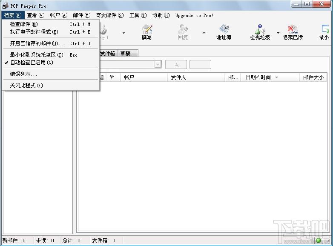Screen dimensions: 333x246
Task: Click the blank button next to the pin button
Action: [200, 65]
